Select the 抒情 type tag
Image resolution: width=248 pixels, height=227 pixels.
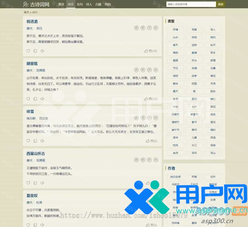[175, 29]
